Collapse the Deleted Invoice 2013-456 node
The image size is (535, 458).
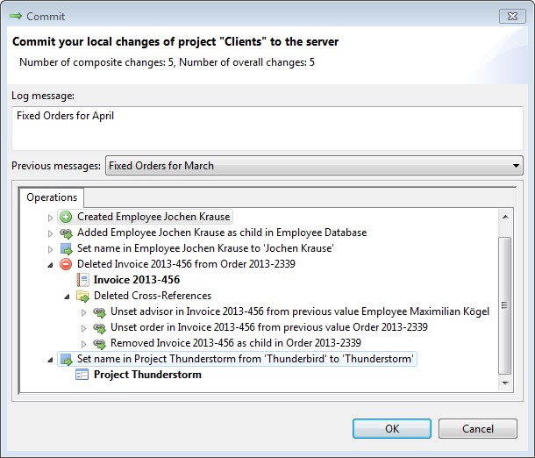tap(50, 265)
